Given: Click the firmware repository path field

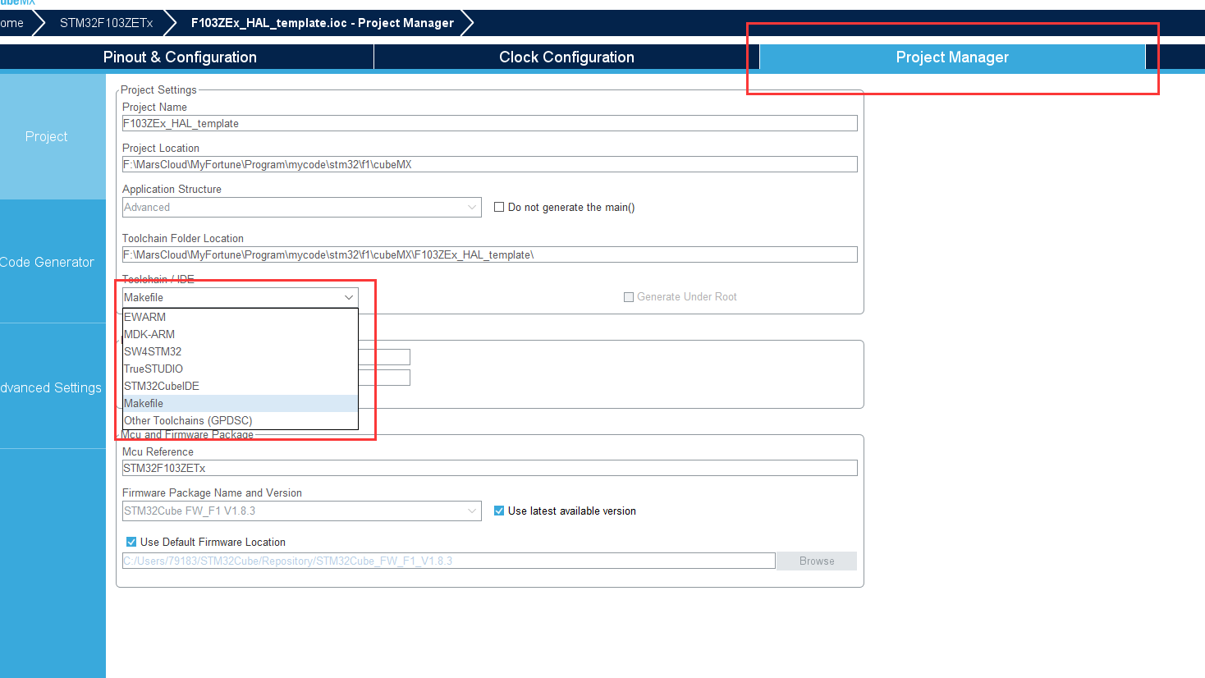Looking at the screenshot, I should pos(448,561).
